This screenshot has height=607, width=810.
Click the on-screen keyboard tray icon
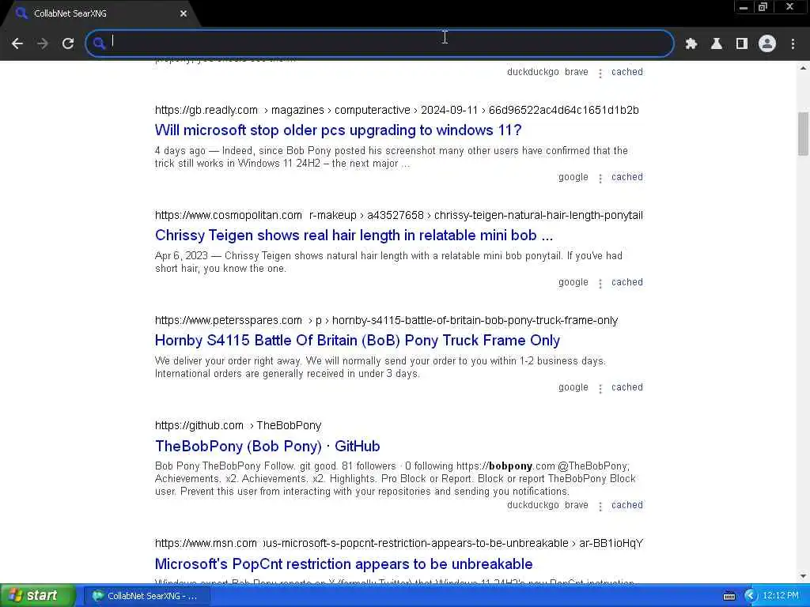[x=729, y=596]
